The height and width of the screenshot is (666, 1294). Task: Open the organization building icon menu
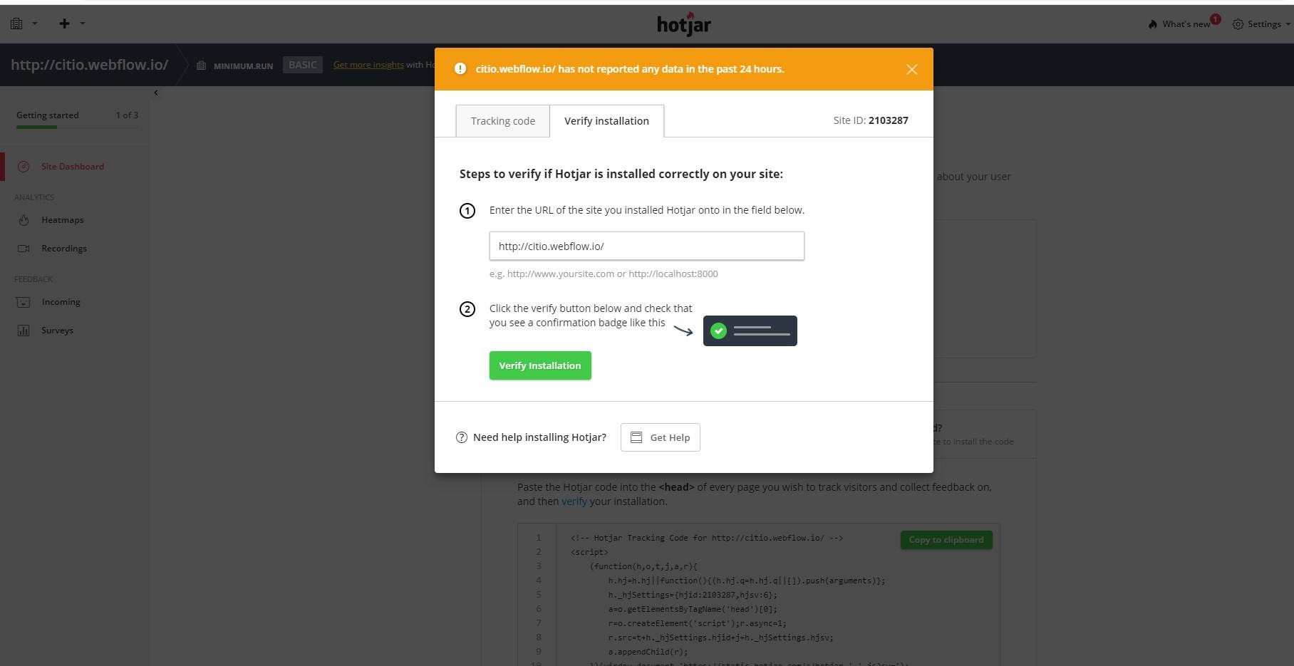pyautogui.click(x=16, y=24)
